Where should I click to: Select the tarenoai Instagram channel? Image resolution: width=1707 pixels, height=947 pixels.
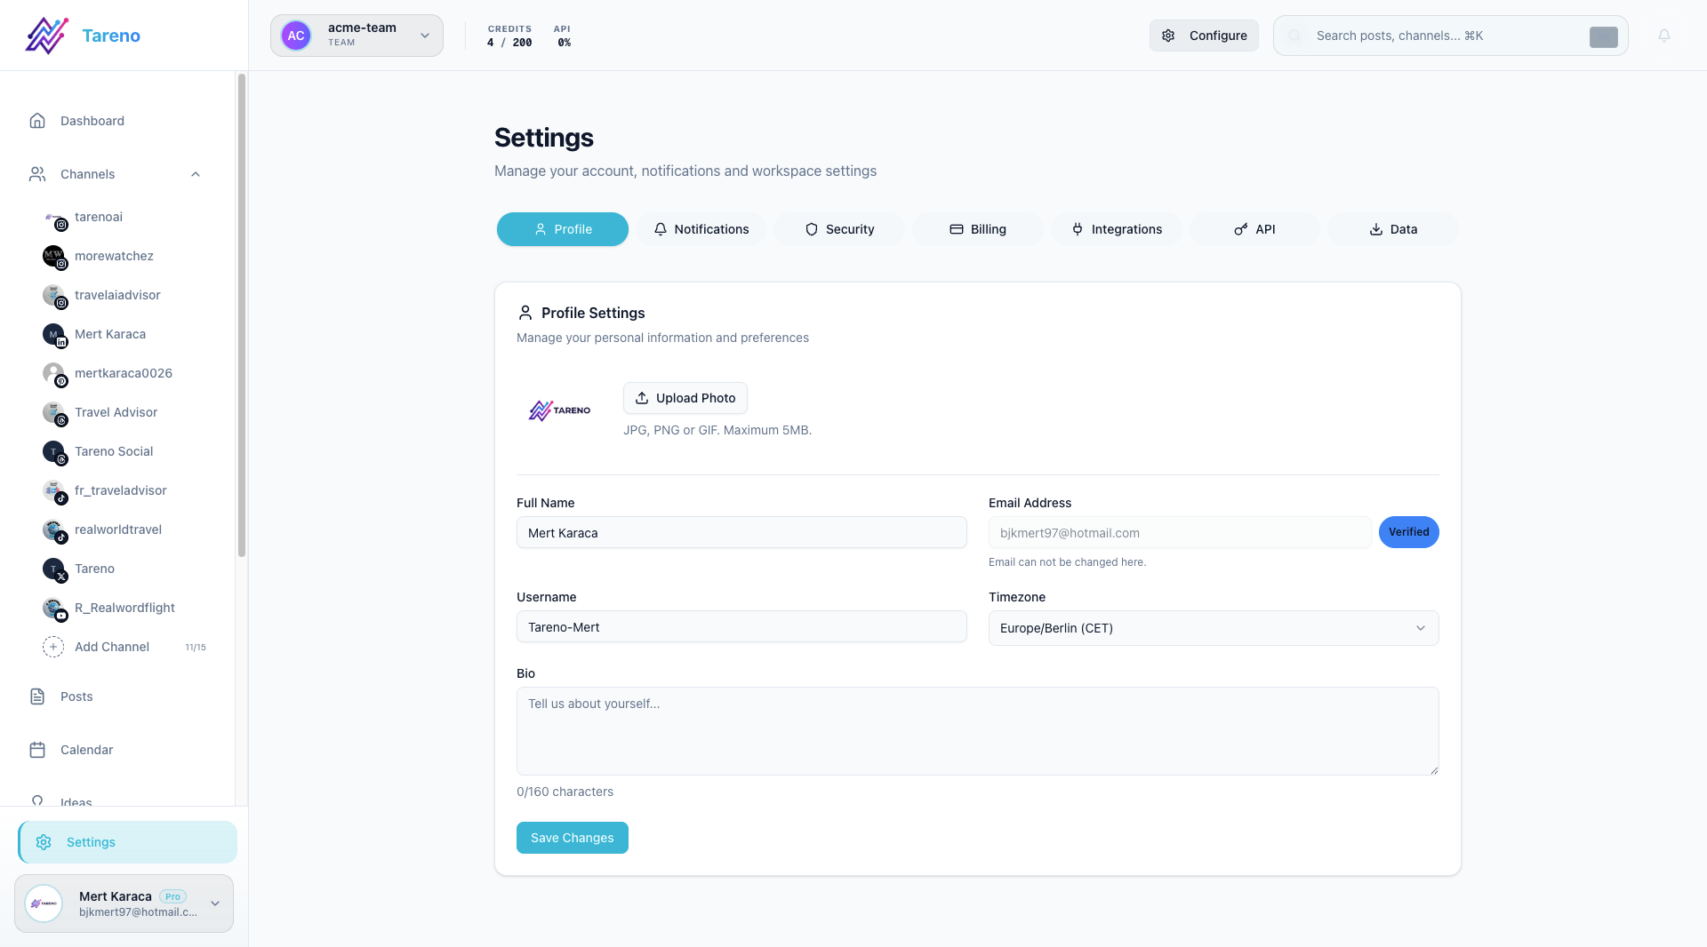point(100,217)
